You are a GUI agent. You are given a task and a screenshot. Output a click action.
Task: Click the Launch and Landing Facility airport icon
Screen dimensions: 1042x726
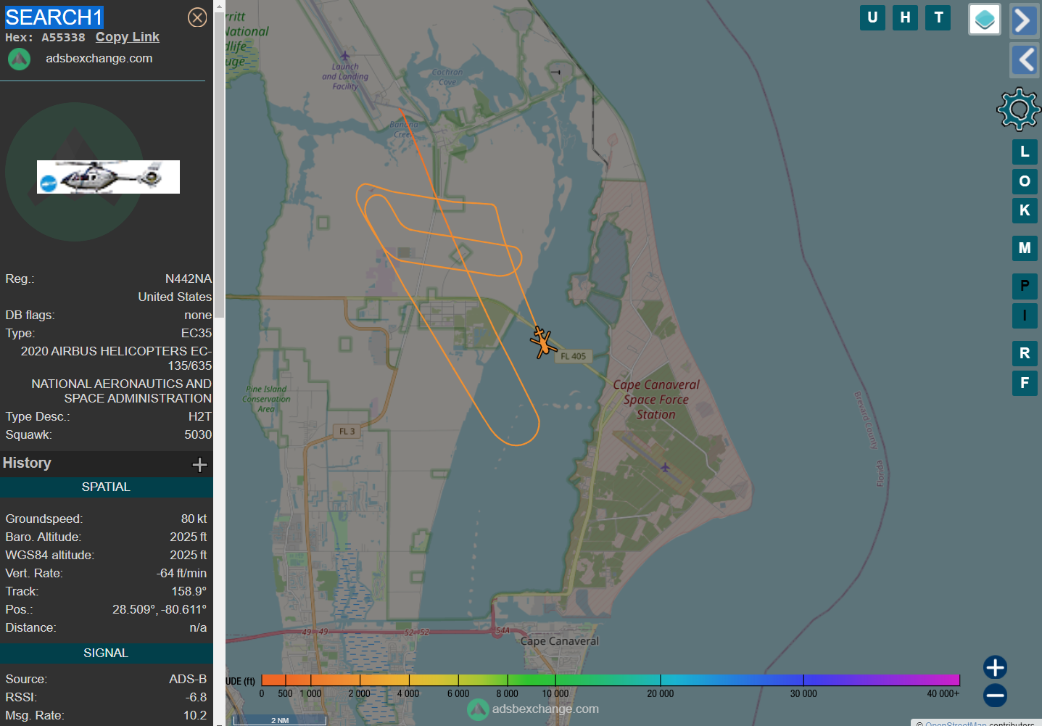pos(345,56)
